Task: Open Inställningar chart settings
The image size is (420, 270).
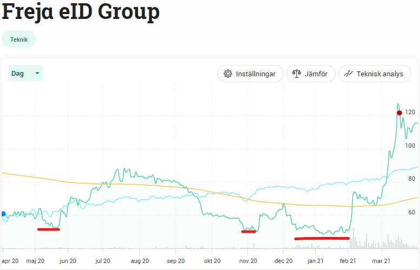Action: [250, 74]
